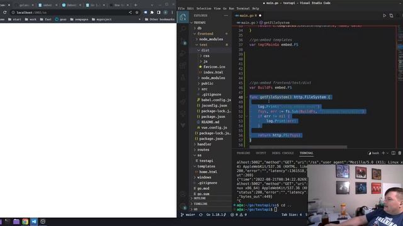Open browser Extensions puzzle icon

click(152, 13)
